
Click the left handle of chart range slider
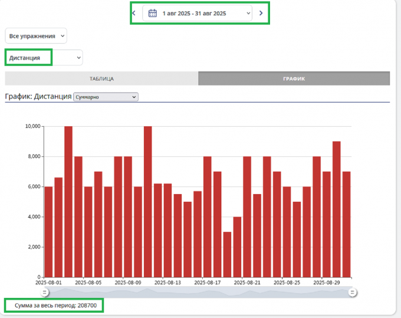45,293
